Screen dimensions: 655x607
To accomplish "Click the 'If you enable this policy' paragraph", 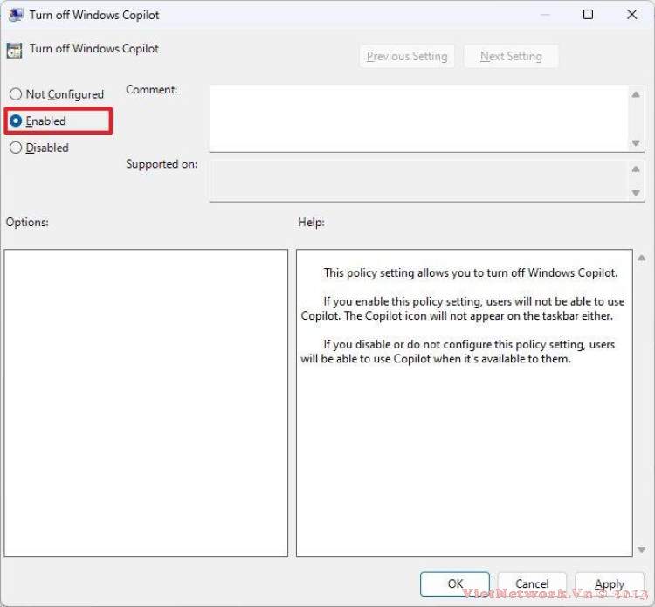I will tap(463, 308).
